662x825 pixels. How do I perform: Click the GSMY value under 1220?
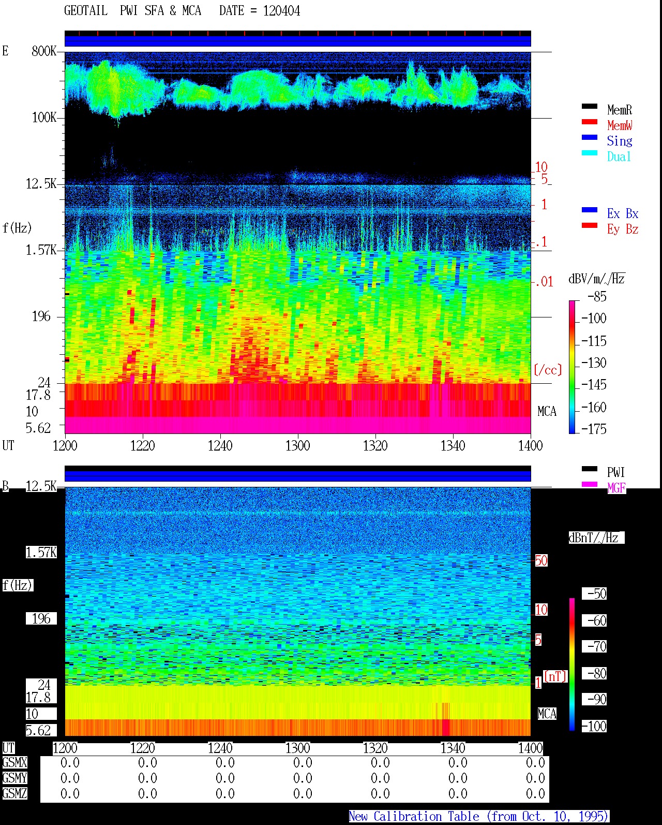[x=147, y=778]
